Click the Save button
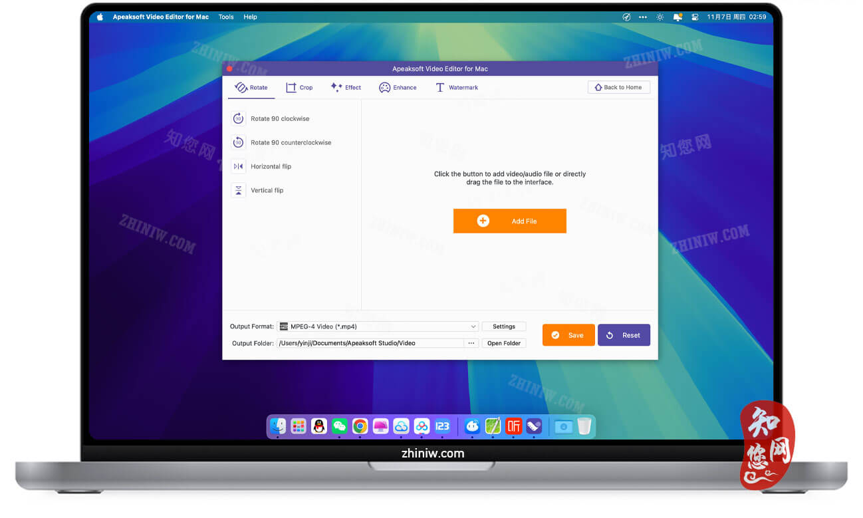 (x=568, y=335)
